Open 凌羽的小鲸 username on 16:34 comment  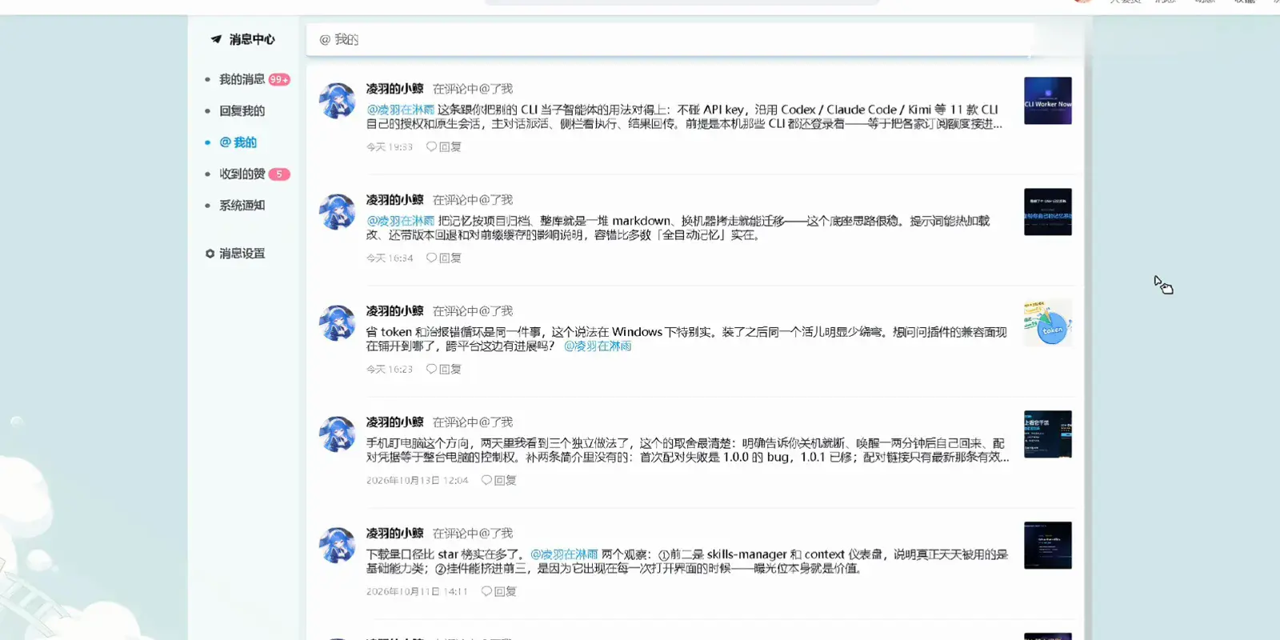coord(395,200)
